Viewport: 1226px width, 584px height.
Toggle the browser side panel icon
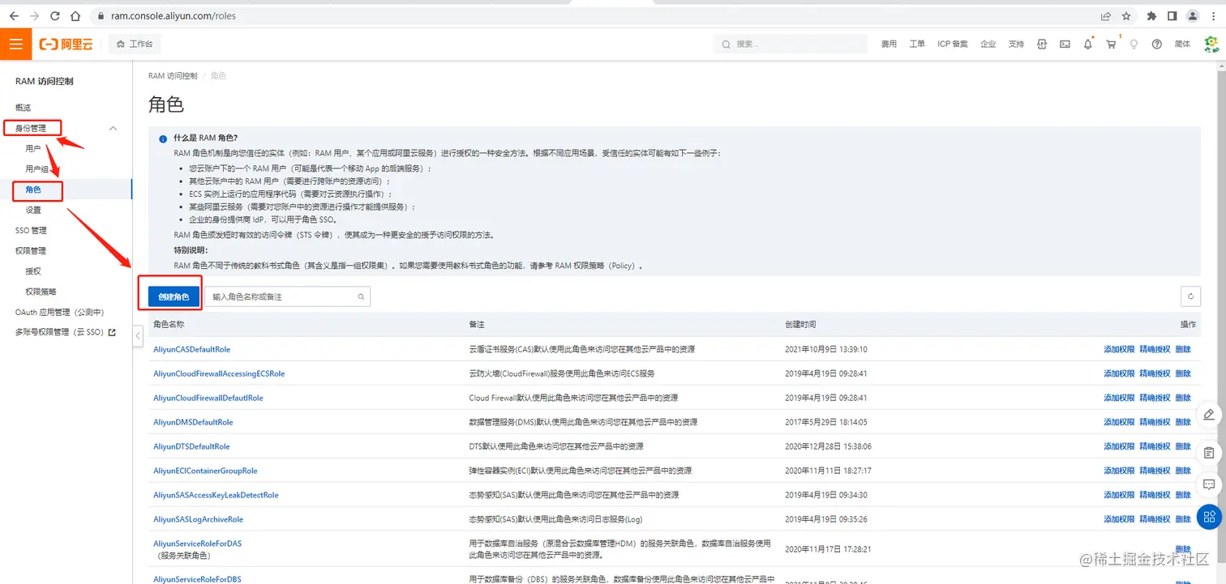tap(1172, 15)
